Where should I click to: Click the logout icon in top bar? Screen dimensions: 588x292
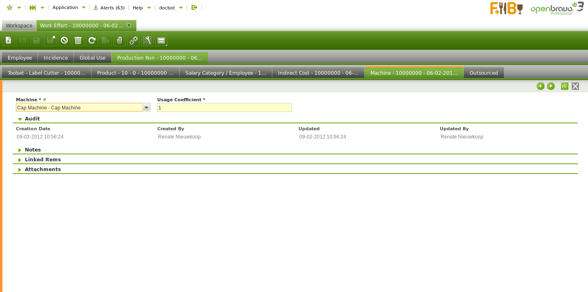coord(194,7)
